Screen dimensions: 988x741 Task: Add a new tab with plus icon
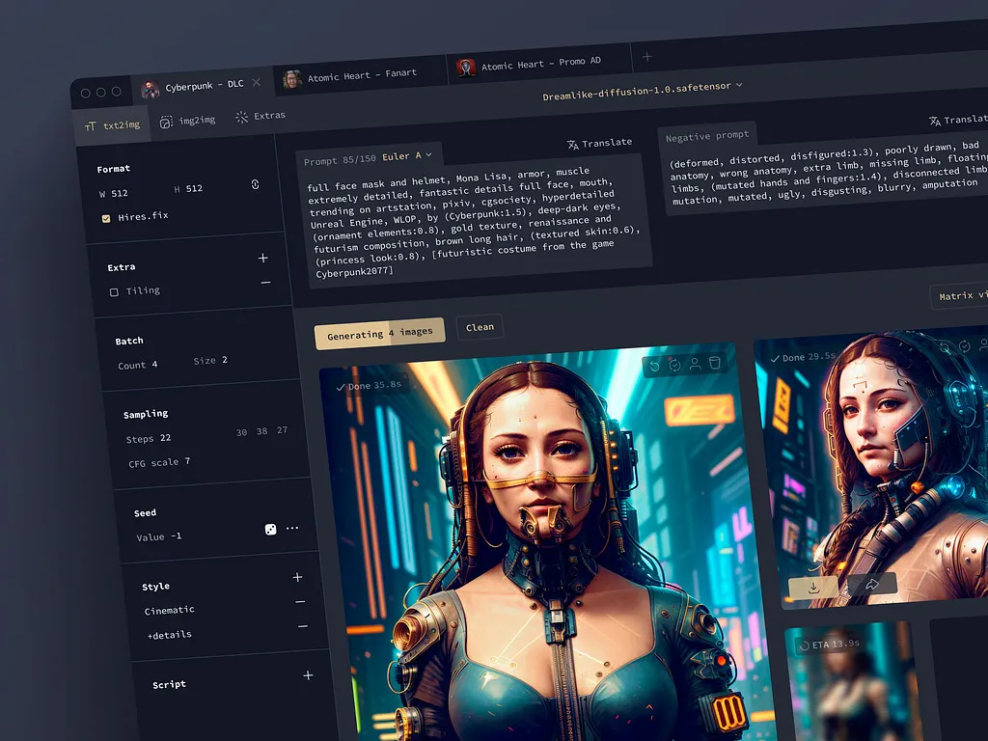coord(647,57)
